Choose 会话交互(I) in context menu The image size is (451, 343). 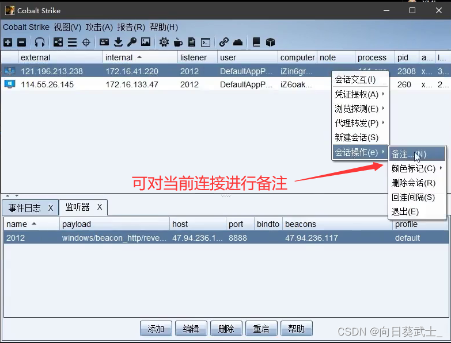(360, 79)
